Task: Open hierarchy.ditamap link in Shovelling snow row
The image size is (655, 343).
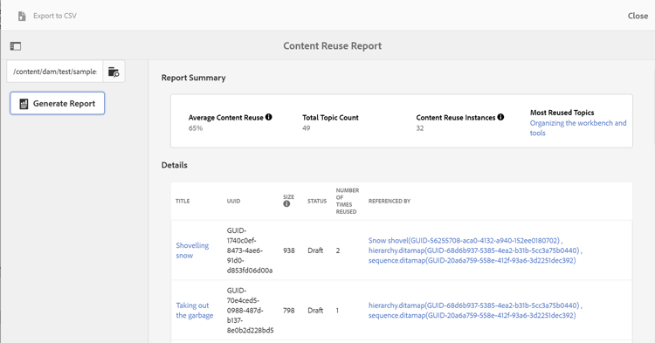Action: pos(473,250)
